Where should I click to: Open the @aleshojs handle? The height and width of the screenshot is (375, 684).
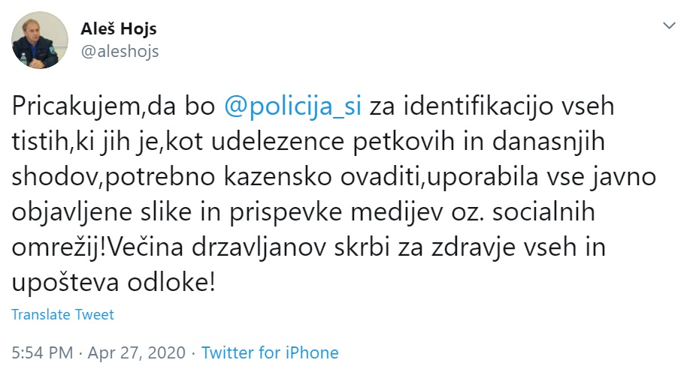coord(120,51)
